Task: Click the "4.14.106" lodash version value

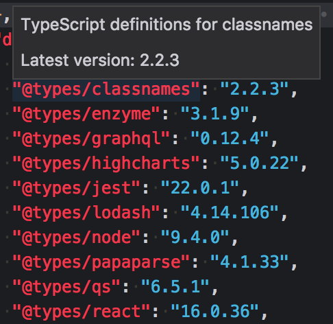Action: pyautogui.click(x=230, y=213)
